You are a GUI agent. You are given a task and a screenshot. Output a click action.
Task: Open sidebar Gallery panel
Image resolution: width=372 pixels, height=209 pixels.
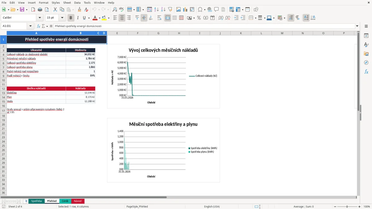[x=366, y=54]
